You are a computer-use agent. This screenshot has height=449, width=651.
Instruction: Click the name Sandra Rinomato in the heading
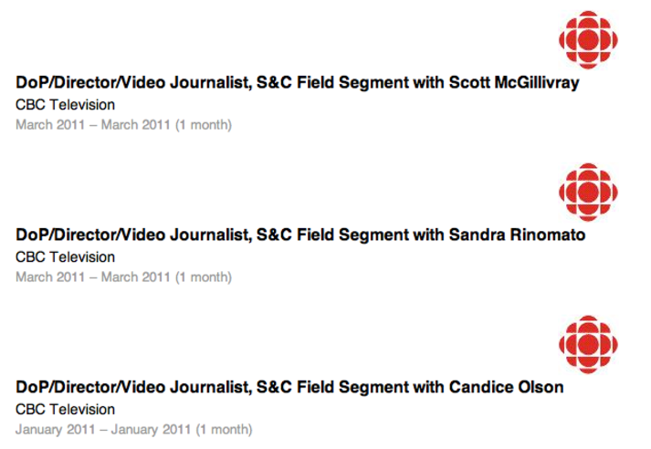pyautogui.click(x=518, y=235)
